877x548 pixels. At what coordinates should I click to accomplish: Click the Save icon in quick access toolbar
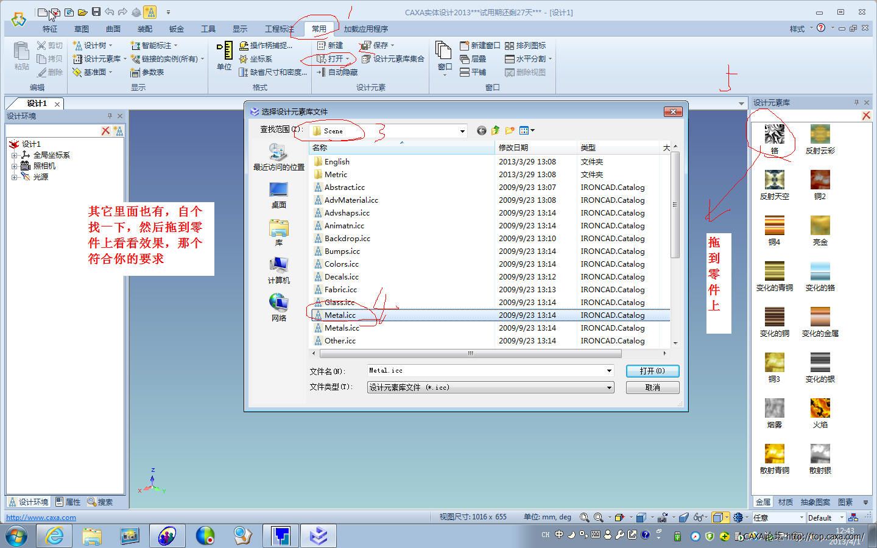click(96, 12)
